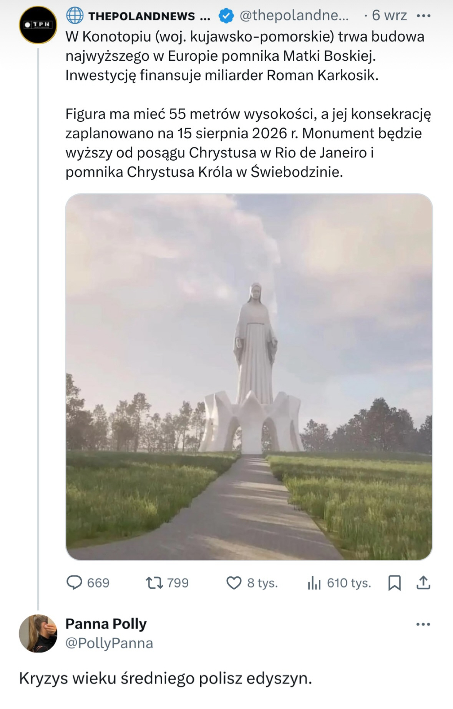The width and height of the screenshot is (453, 709).
Task: Click the @PollyPanna handle
Action: click(109, 643)
